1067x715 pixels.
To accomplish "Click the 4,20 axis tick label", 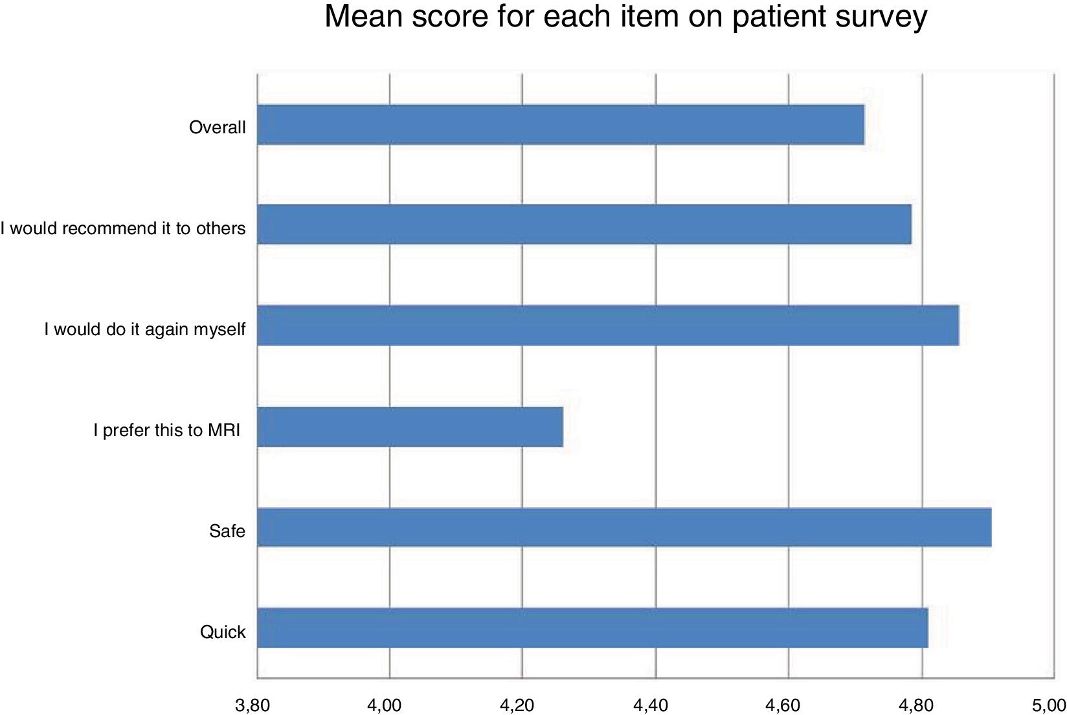I will [x=517, y=705].
